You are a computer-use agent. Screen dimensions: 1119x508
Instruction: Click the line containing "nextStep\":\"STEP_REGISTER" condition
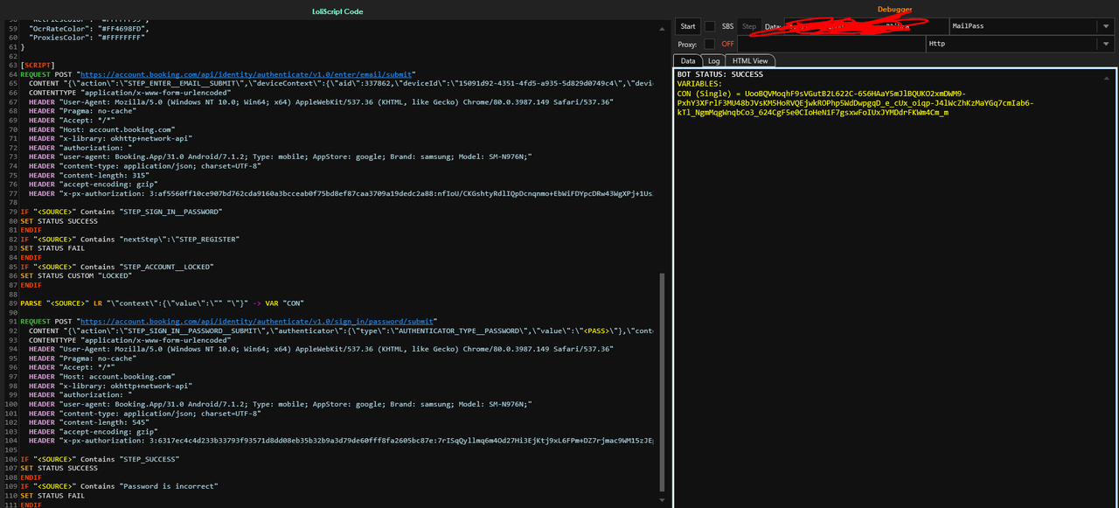tap(130, 239)
